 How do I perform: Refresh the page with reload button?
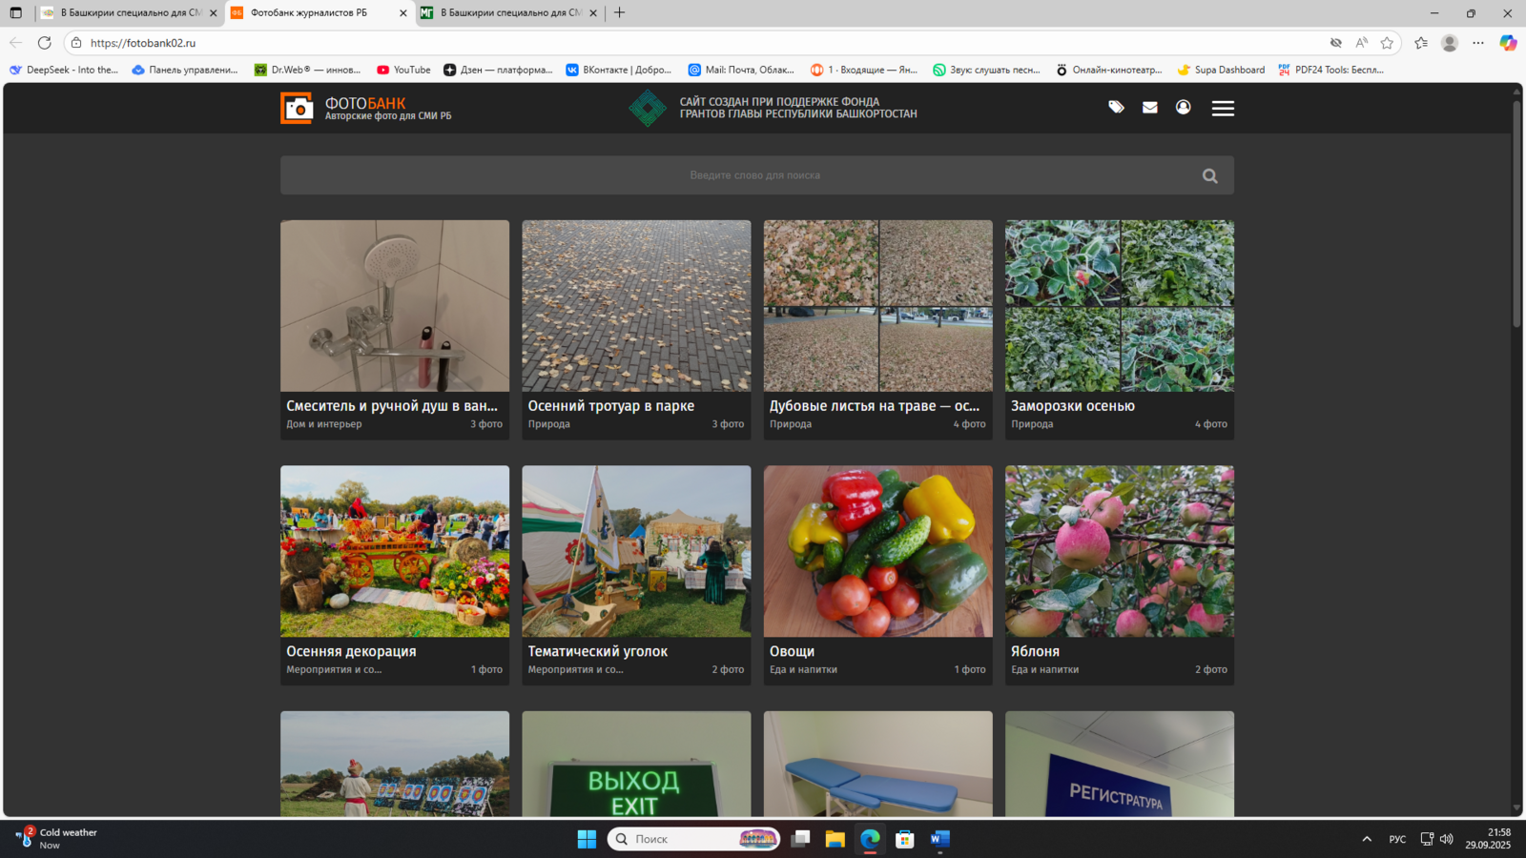coord(44,43)
